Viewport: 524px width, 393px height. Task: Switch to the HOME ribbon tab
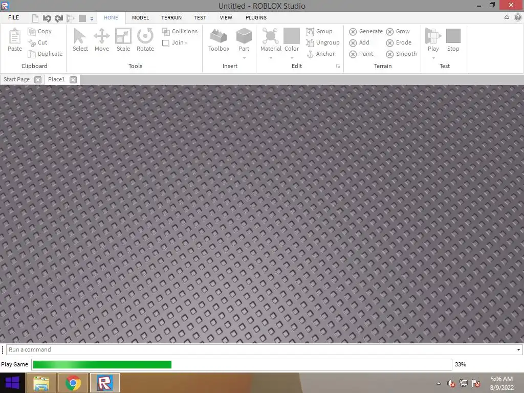pos(111,18)
